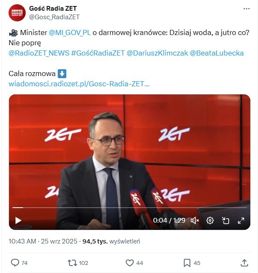Open the @Gosc_RadiaZET handle link
258x273 pixels.
point(54,17)
